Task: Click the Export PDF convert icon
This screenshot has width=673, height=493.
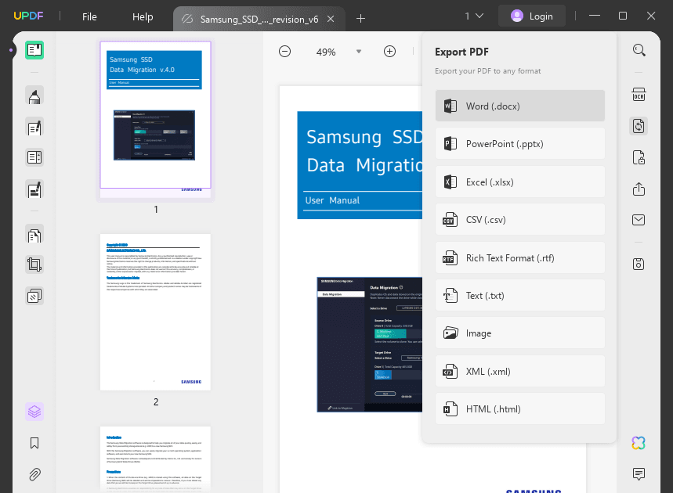Action: tap(639, 126)
